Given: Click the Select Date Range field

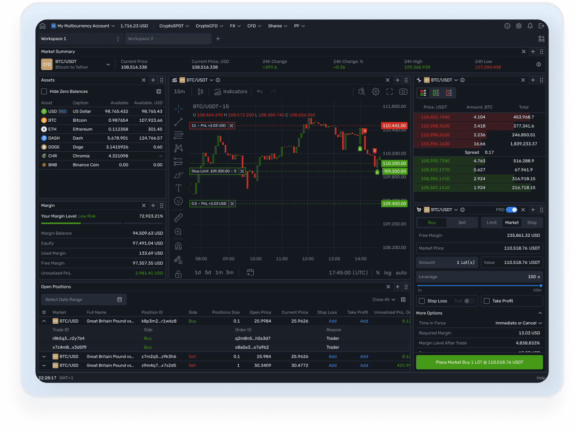Looking at the screenshot, I should pyautogui.click(x=84, y=300).
